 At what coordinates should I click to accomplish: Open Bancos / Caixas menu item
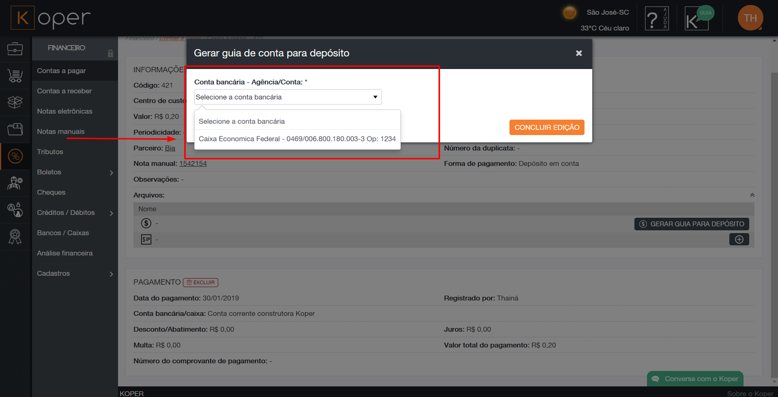coord(63,233)
